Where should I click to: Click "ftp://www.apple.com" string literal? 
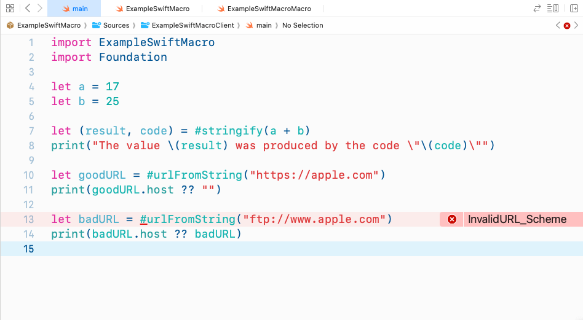(314, 219)
